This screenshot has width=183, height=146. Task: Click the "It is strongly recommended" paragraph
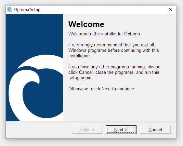point(114,50)
